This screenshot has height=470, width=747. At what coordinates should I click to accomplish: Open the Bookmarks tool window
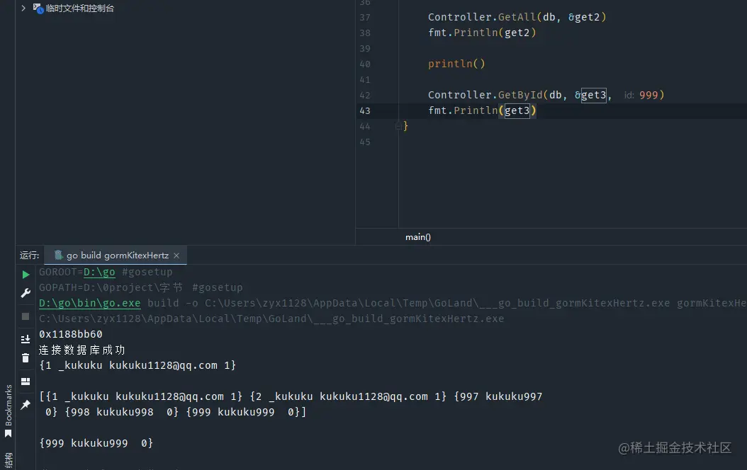(8, 411)
